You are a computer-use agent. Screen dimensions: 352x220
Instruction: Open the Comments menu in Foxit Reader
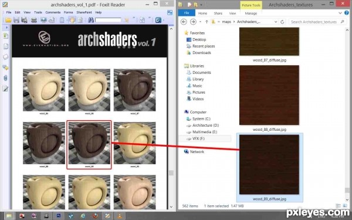[x=53, y=12]
